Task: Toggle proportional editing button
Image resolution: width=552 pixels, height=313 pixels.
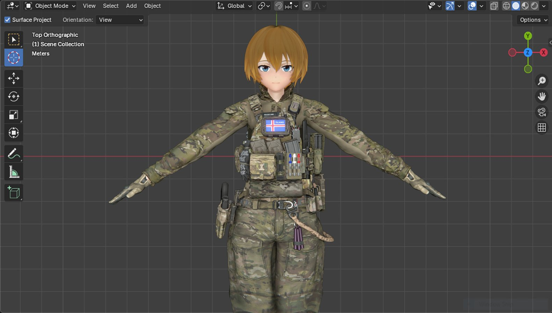Action: click(x=307, y=6)
